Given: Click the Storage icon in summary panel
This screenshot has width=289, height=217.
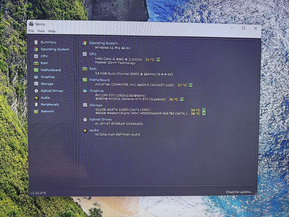Looking at the screenshot, I should (85, 105).
